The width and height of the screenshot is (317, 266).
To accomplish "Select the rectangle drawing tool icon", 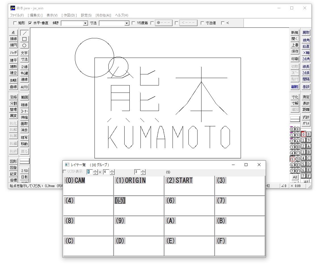I will pyautogui.click(x=24, y=39).
